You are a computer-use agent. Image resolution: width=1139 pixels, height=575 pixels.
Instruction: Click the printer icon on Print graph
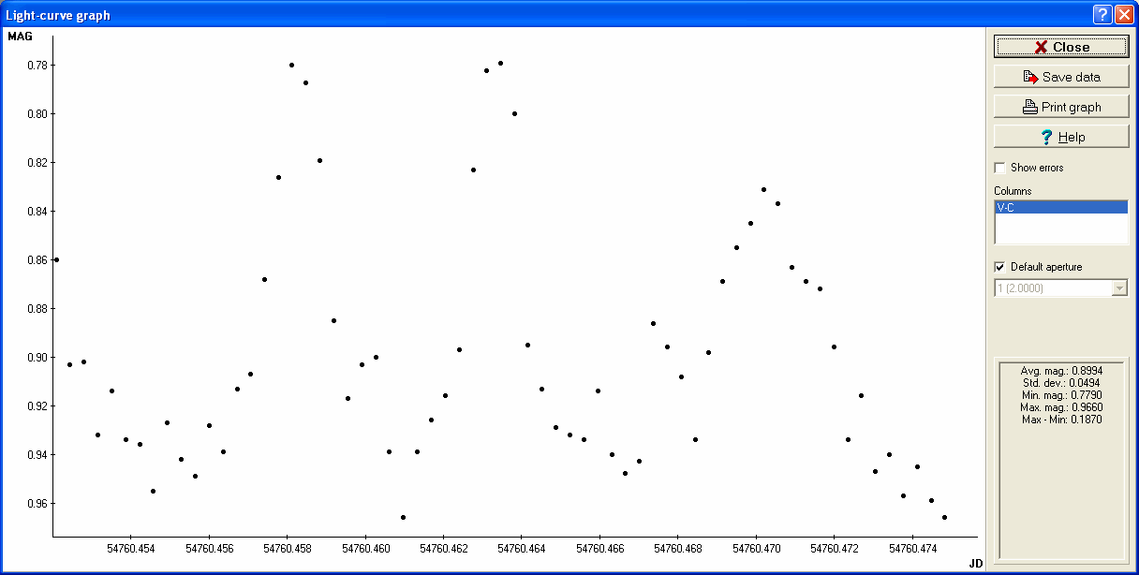pos(1029,107)
